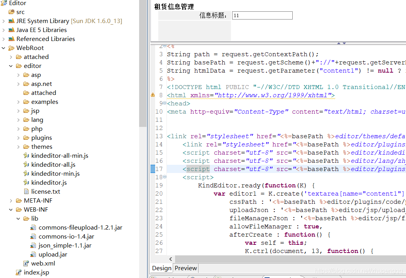Expand the Java EE 5 Libraries node
Viewport: 406px width, 278px height.
coord(4,30)
